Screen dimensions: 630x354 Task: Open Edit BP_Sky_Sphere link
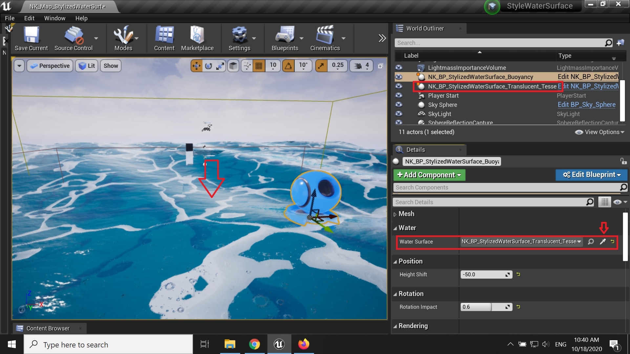click(x=587, y=104)
